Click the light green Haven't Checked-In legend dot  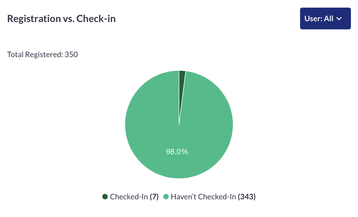click(x=166, y=197)
